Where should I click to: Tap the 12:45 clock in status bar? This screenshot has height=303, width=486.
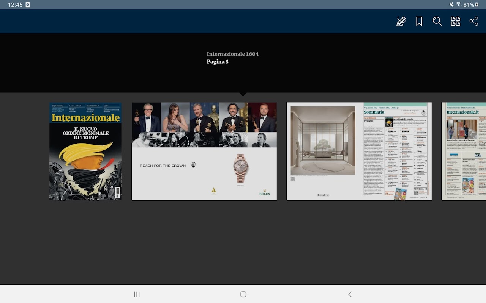(x=15, y=5)
